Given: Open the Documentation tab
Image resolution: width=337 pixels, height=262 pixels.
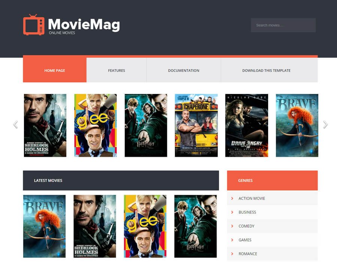Looking at the screenshot, I should pos(183,70).
